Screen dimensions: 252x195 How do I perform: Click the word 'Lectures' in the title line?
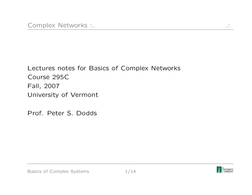click(41, 68)
